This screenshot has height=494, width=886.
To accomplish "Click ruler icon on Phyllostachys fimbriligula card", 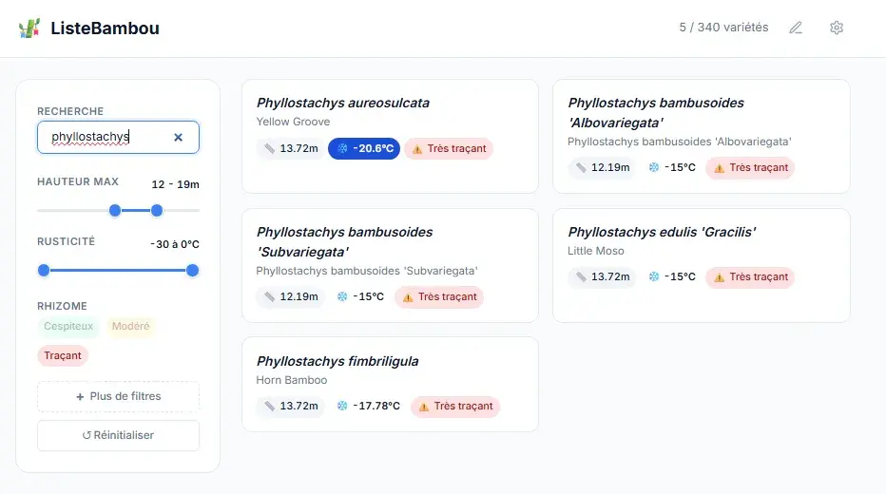I will 270,407.
